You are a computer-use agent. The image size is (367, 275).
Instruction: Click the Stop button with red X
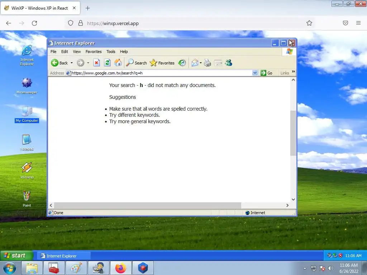(x=96, y=63)
